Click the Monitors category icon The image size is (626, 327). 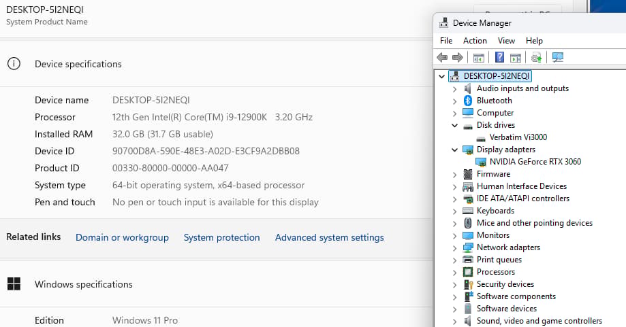(468, 235)
